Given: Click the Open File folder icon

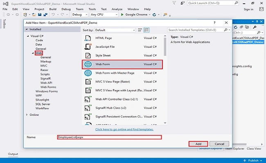Looking at the screenshot, I should 34,15.
